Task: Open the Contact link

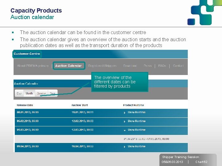Action: [178, 66]
